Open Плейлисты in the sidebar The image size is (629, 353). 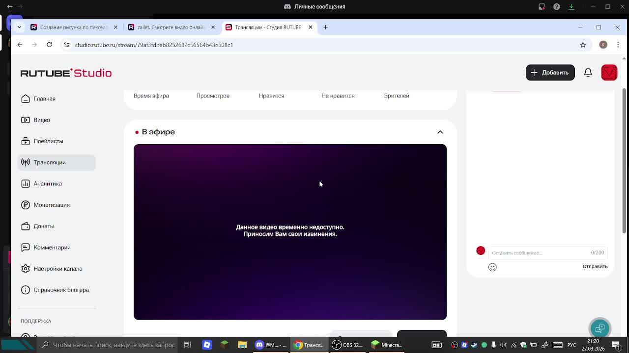click(57, 141)
